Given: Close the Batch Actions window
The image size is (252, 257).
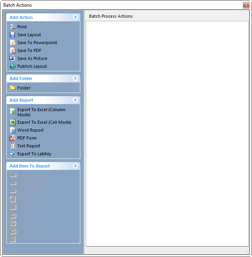Looking at the screenshot, I should coord(246,5).
